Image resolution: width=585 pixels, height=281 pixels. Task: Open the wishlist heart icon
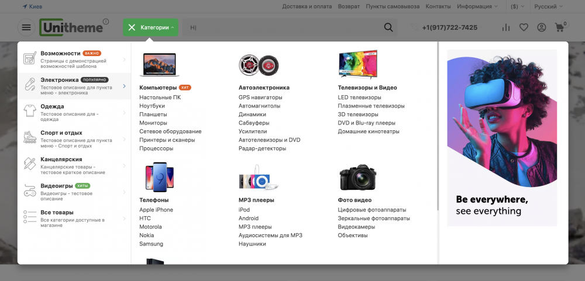pos(524,27)
